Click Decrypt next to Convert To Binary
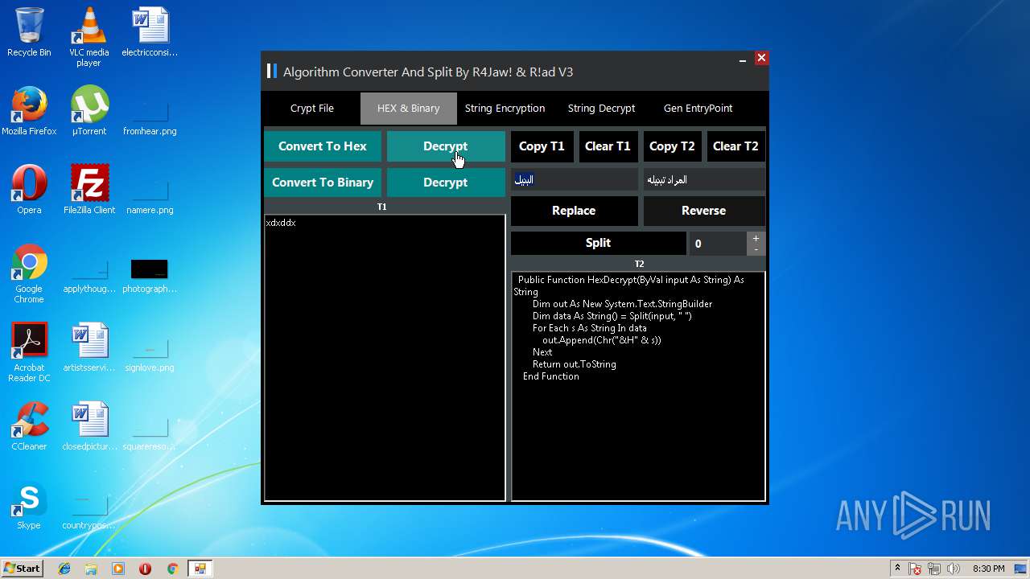 pyautogui.click(x=445, y=183)
